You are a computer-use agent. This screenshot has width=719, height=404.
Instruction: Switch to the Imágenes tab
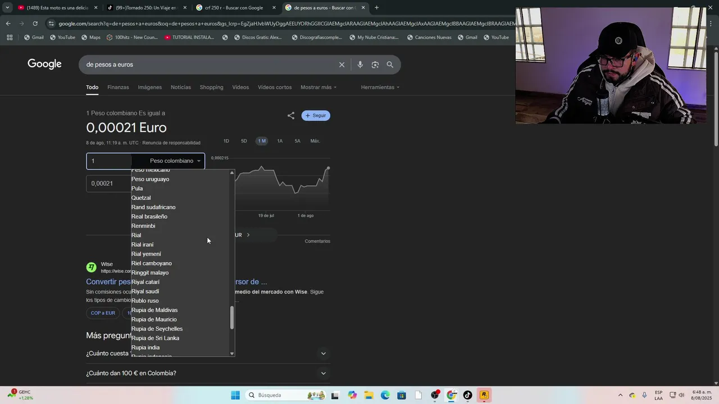[150, 87]
